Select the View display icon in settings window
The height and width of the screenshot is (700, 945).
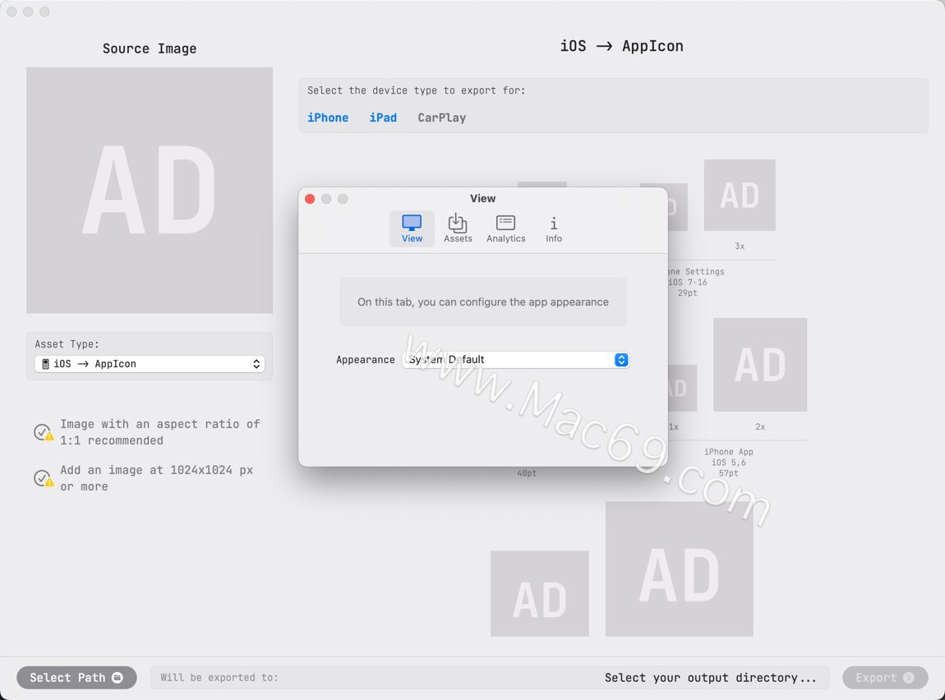[411, 223]
